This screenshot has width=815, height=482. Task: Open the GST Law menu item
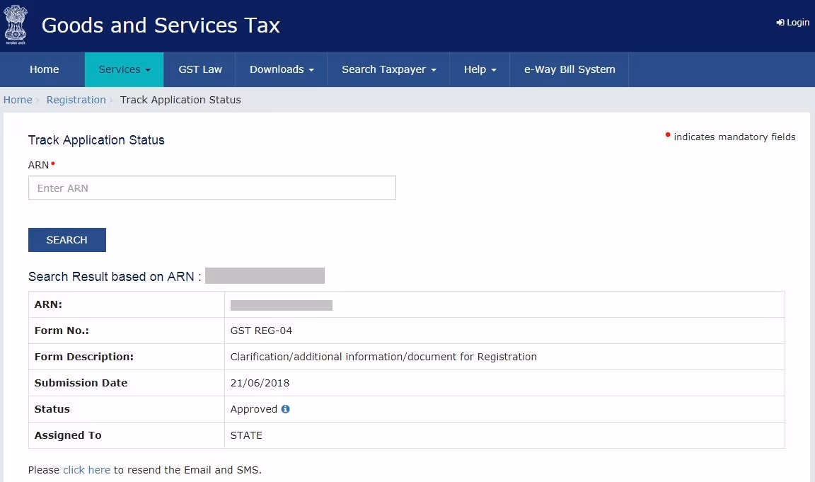[200, 69]
